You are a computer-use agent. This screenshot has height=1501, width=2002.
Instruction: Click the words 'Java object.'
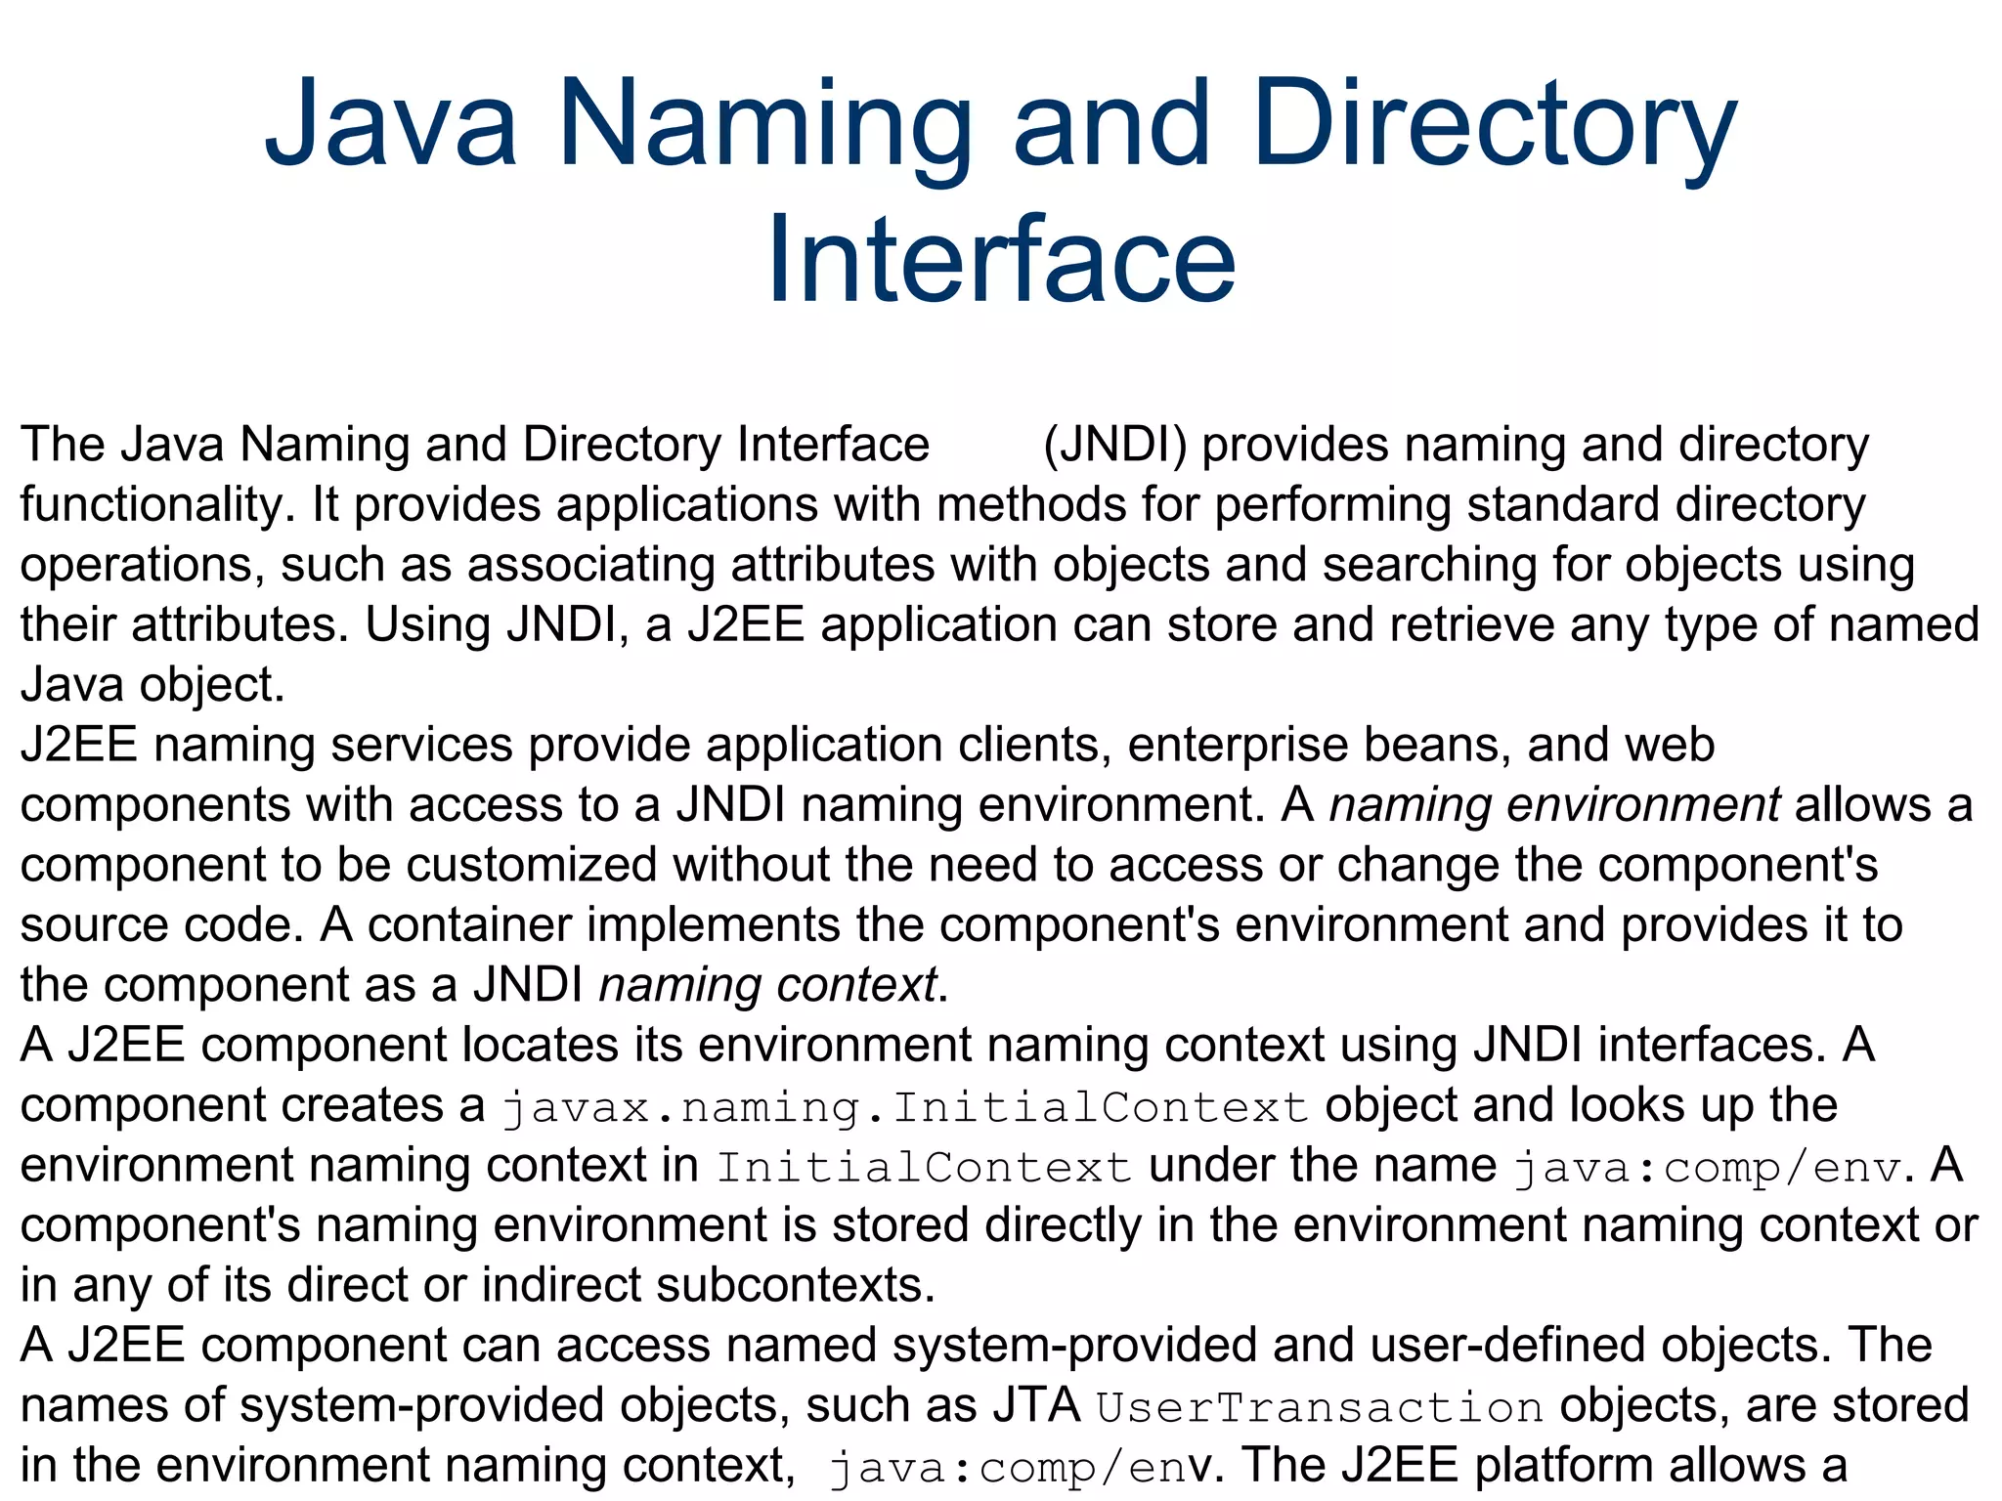[152, 686]
